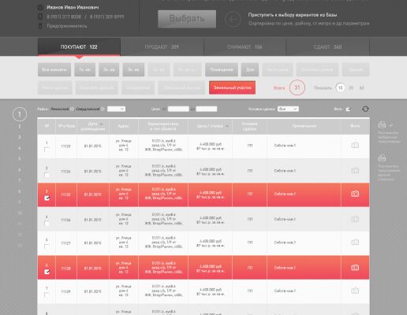Open the Условия сделки dropdown
Screen dimensions: 407x315
[x=288, y=109]
